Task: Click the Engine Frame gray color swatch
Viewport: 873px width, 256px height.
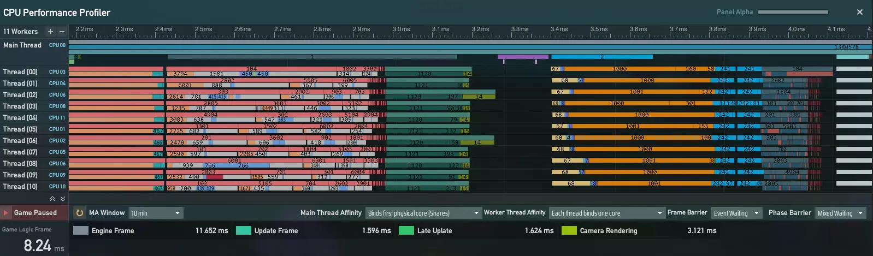Action: coord(81,230)
